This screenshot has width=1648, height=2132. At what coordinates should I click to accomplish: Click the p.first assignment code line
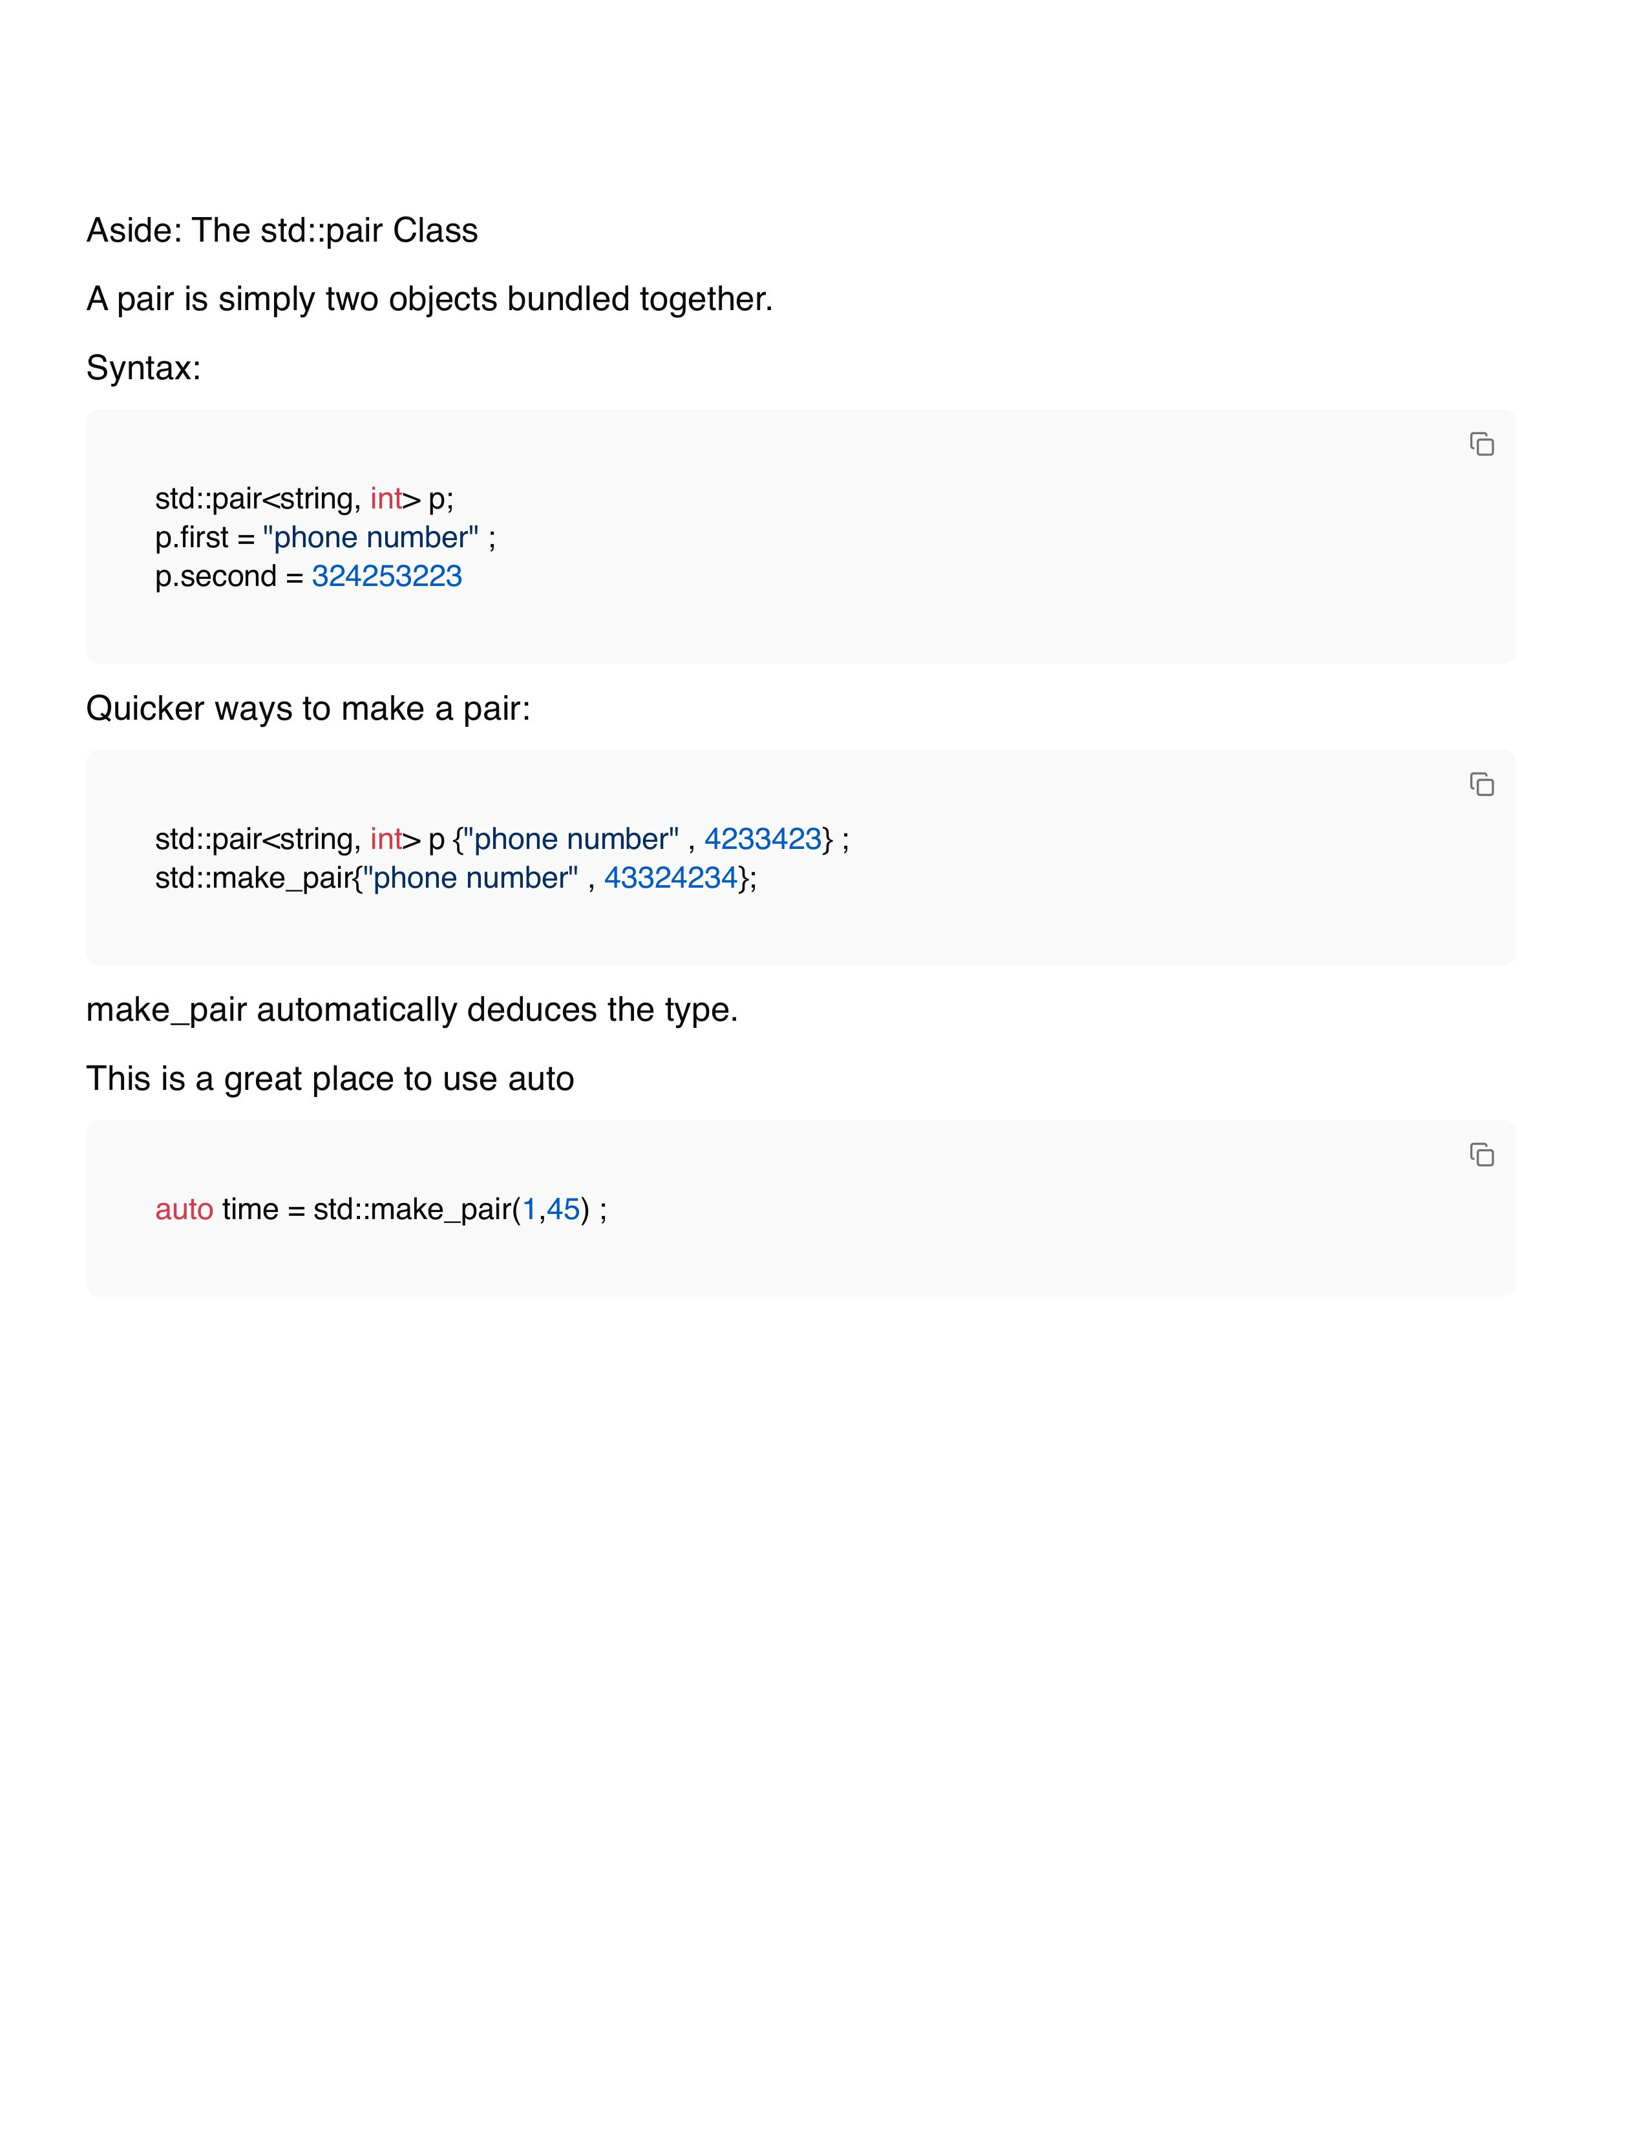[325, 538]
